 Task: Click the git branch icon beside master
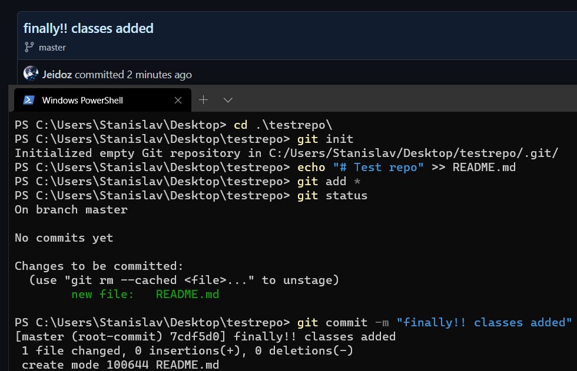[29, 47]
